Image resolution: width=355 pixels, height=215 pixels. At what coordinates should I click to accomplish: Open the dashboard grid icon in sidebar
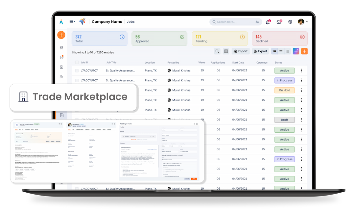click(61, 48)
